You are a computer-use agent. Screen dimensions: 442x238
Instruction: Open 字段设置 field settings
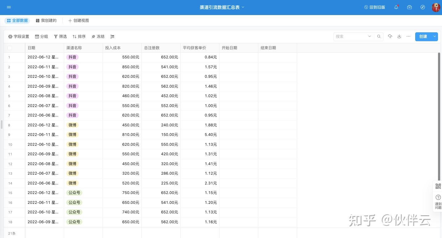click(18, 37)
